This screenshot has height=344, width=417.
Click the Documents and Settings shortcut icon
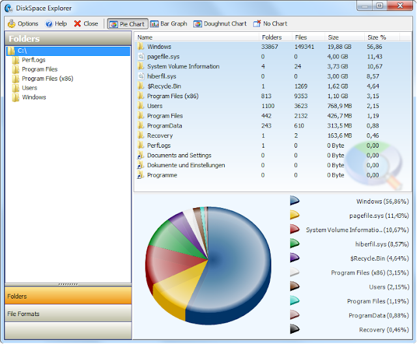(141, 155)
